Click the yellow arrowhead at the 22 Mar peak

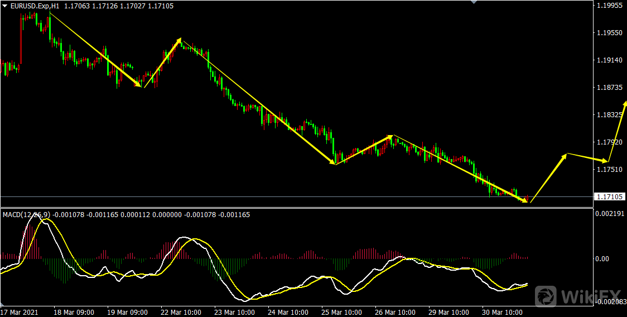coord(179,41)
